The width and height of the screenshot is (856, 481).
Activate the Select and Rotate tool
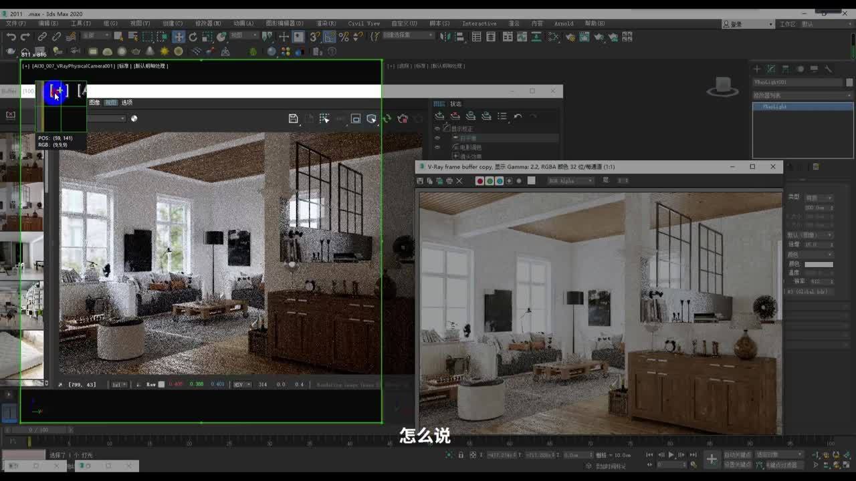coord(193,37)
